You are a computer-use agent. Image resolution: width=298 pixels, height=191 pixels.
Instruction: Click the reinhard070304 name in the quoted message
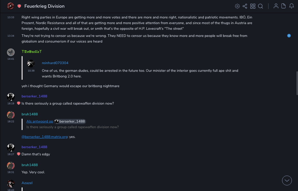pos(55,63)
